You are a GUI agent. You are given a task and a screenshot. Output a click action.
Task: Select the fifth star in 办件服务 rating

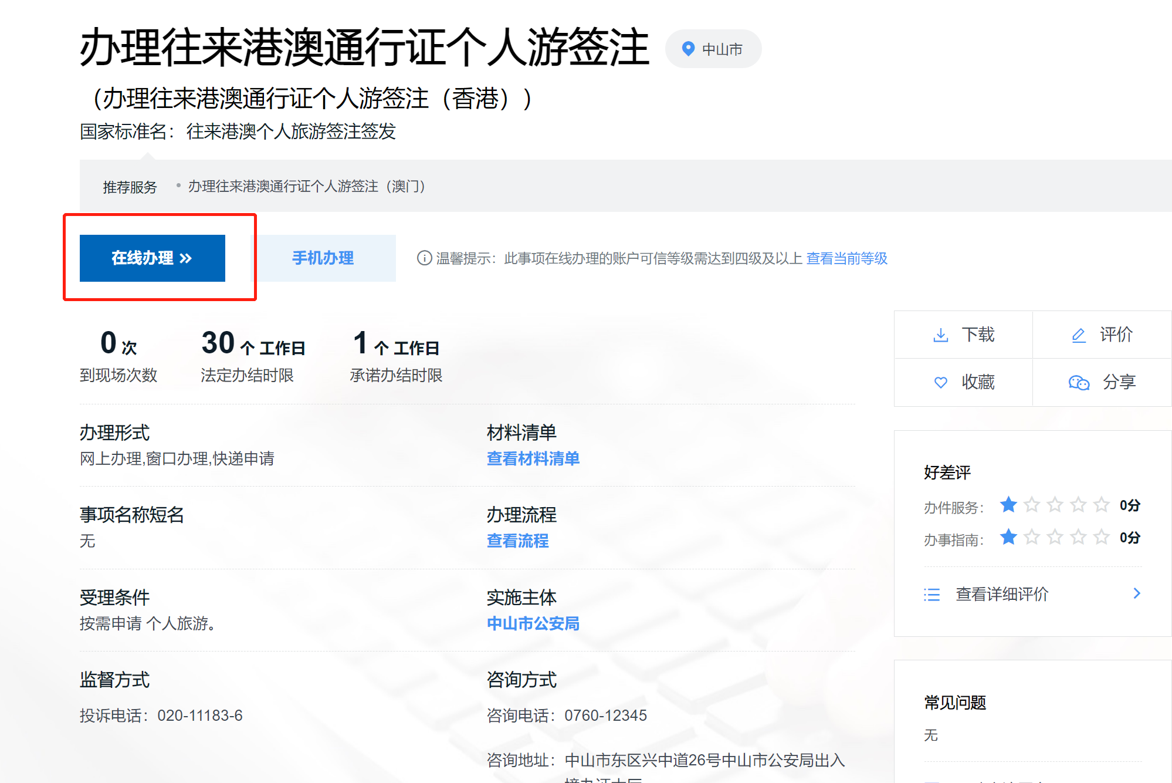click(x=1102, y=505)
